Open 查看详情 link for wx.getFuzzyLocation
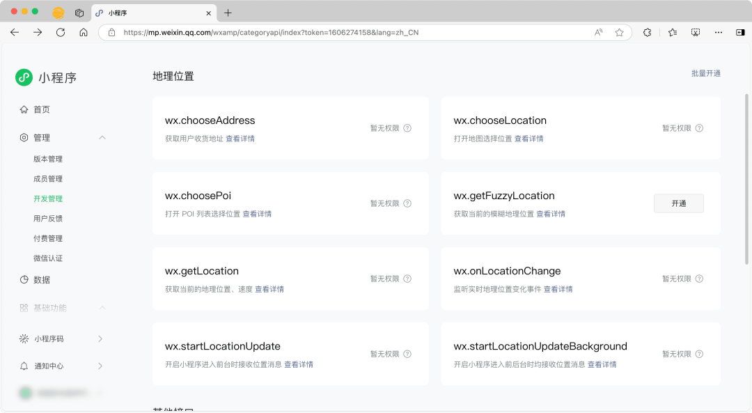 coord(551,214)
